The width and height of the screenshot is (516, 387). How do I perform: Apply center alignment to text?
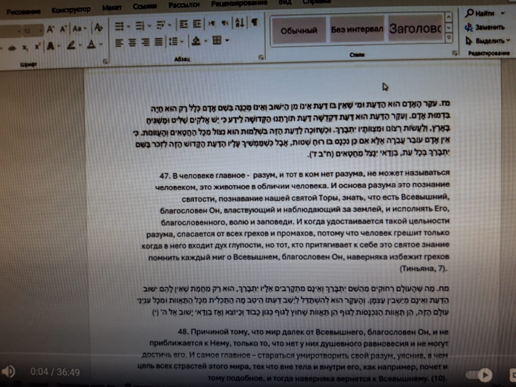[x=132, y=42]
